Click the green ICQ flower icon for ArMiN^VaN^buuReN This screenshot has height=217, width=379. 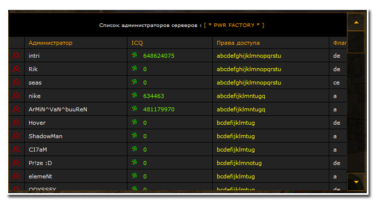[134, 108]
